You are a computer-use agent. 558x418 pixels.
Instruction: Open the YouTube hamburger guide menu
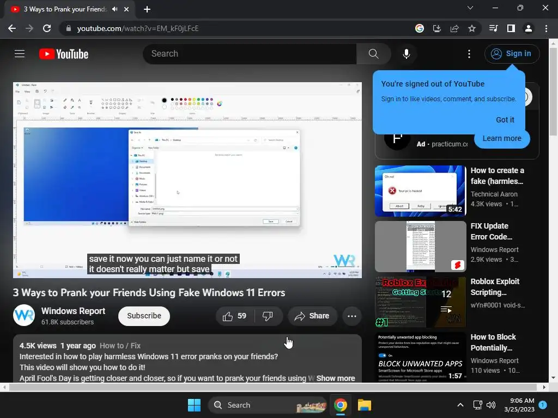[20, 54]
